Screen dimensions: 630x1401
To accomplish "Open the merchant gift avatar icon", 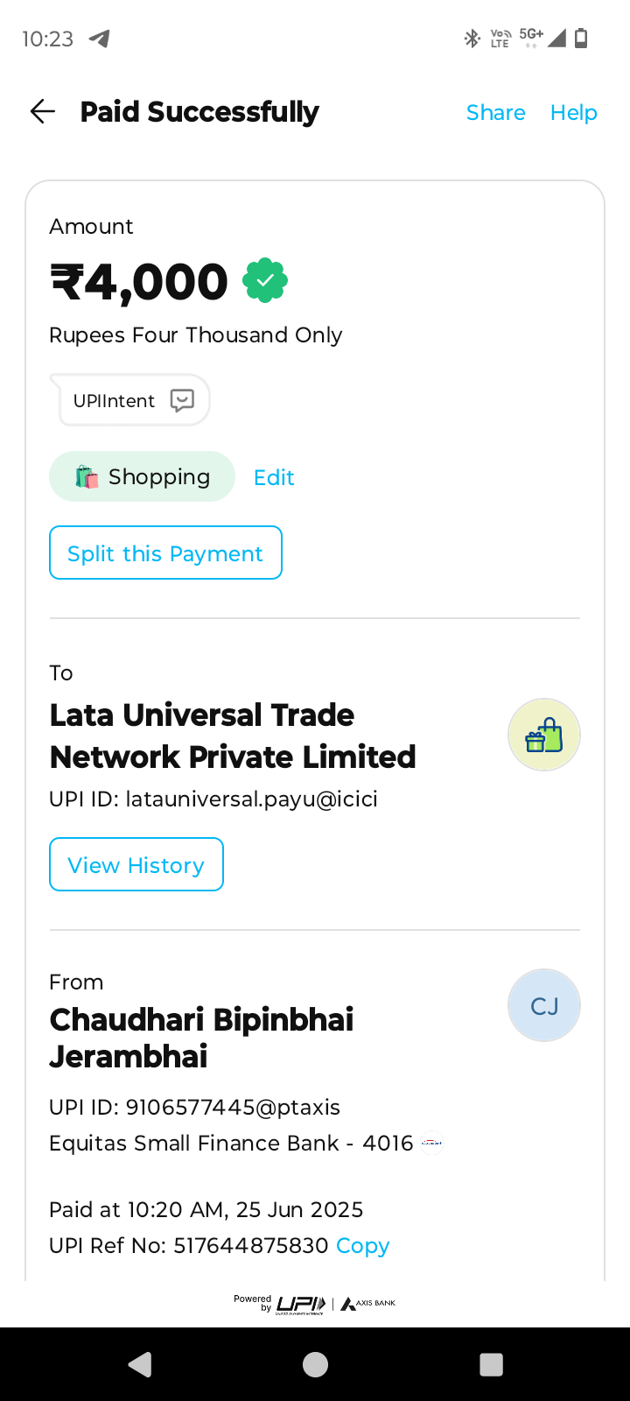I will coord(543,735).
